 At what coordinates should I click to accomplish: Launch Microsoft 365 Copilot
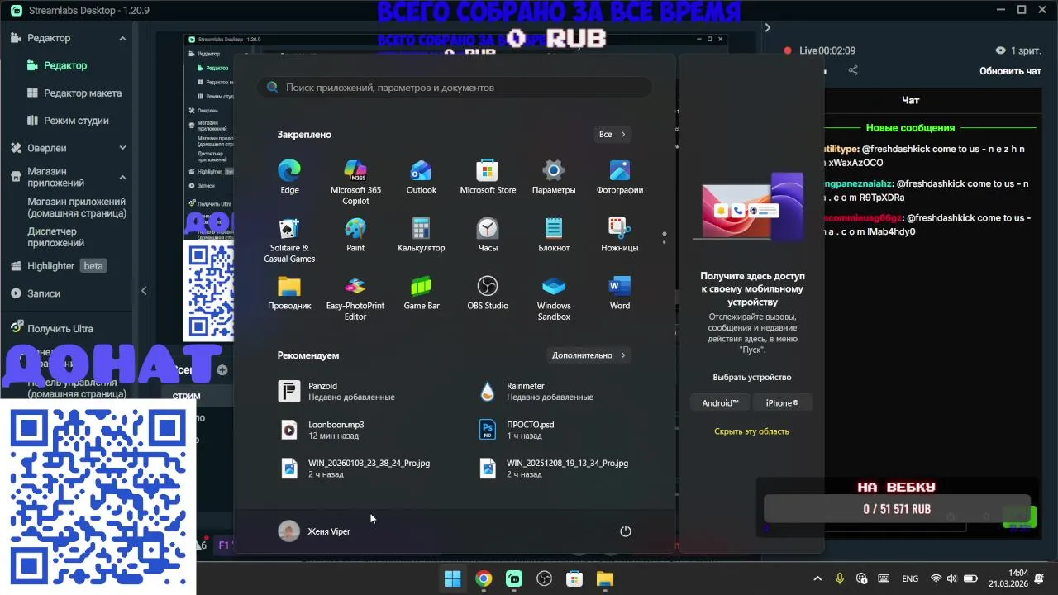[x=355, y=183]
